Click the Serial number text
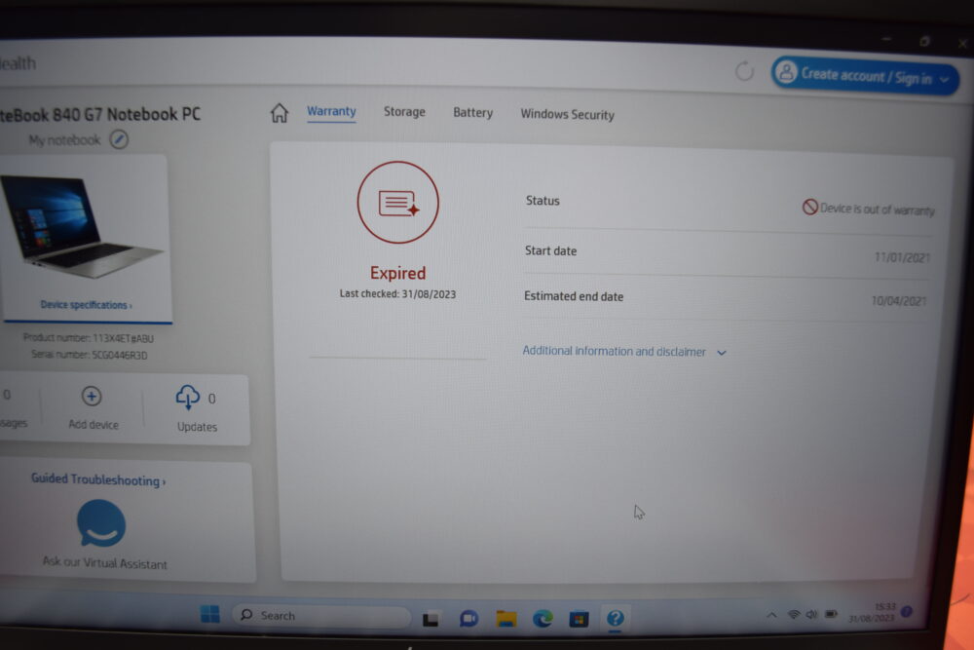974x650 pixels. pos(90,355)
